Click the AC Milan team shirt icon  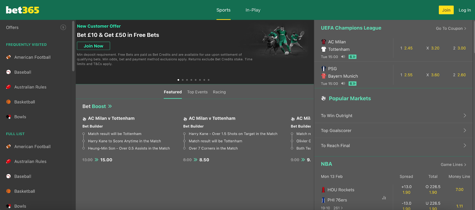324,42
